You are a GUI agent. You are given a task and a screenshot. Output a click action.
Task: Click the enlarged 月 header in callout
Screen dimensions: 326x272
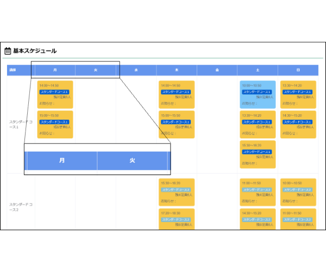tap(62, 160)
